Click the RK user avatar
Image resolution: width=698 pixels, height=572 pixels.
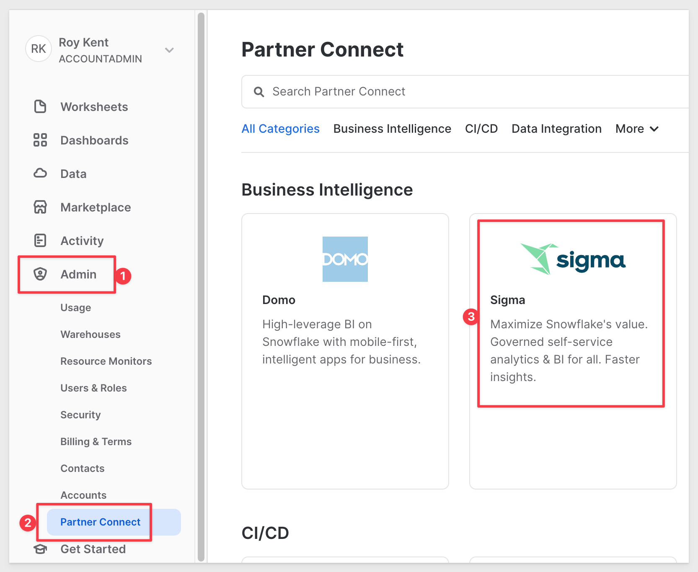click(39, 49)
